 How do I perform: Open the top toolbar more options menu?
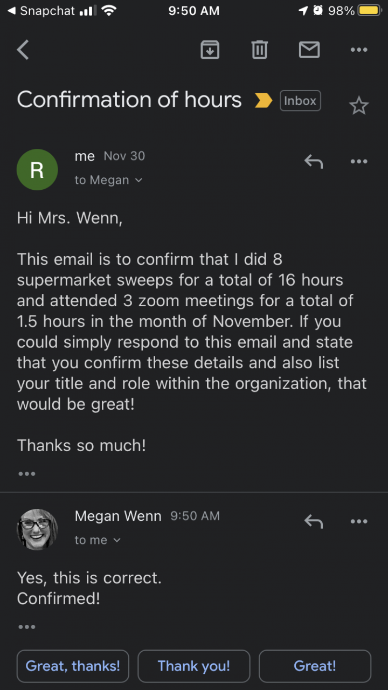click(358, 50)
